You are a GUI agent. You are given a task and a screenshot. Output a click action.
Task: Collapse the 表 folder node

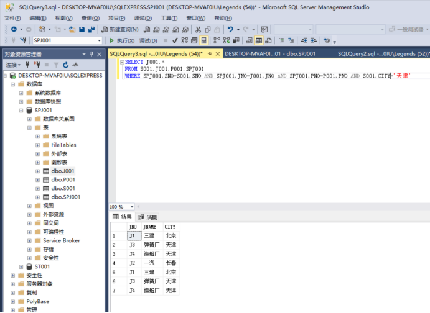click(29, 128)
